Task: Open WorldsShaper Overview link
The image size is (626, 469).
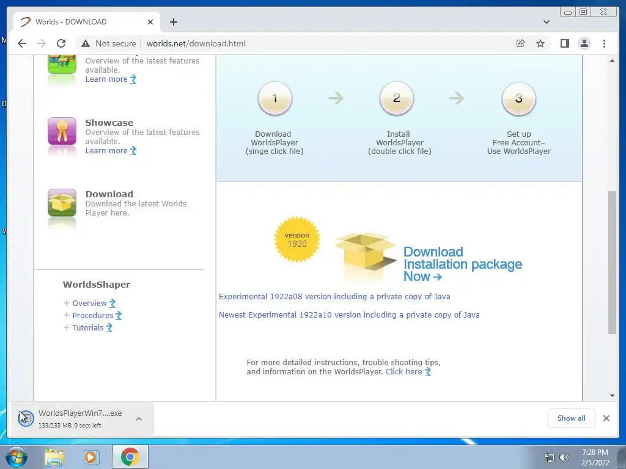Action: [94, 303]
